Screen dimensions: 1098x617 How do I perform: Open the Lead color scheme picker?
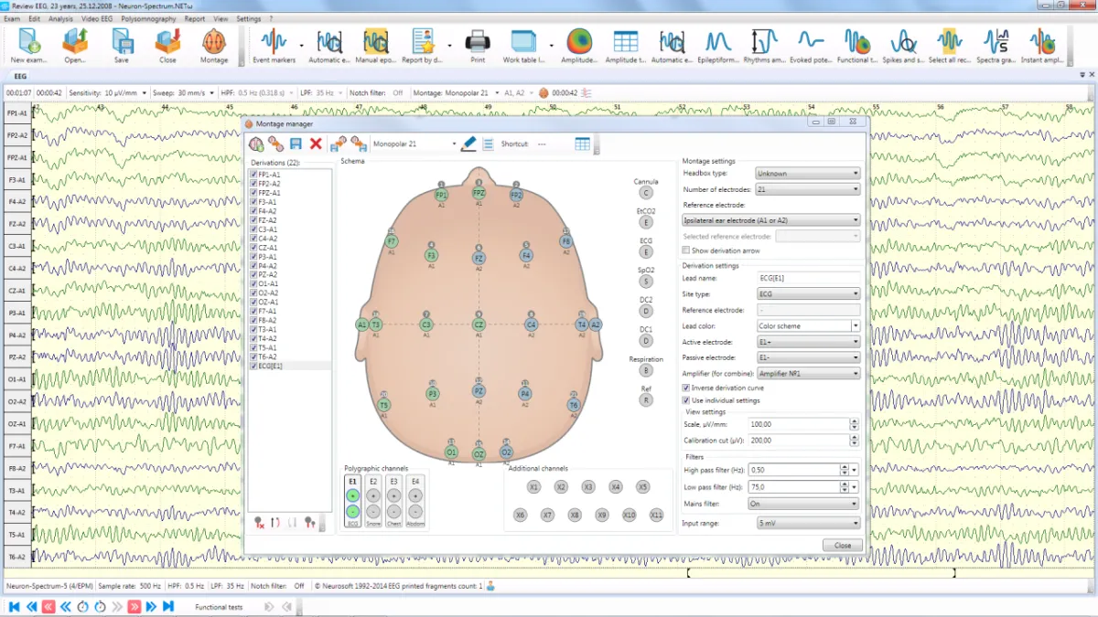click(x=807, y=325)
